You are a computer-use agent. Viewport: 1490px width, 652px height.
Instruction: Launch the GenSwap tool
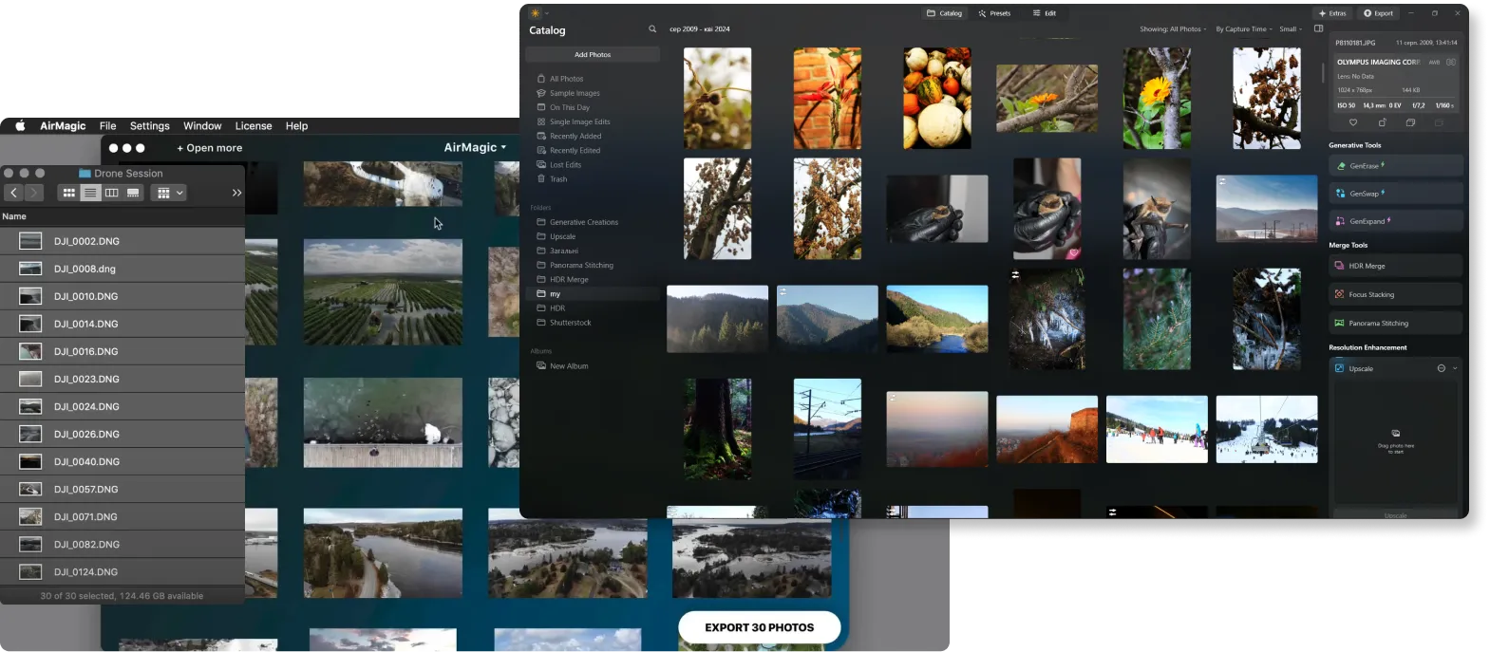tap(1395, 194)
